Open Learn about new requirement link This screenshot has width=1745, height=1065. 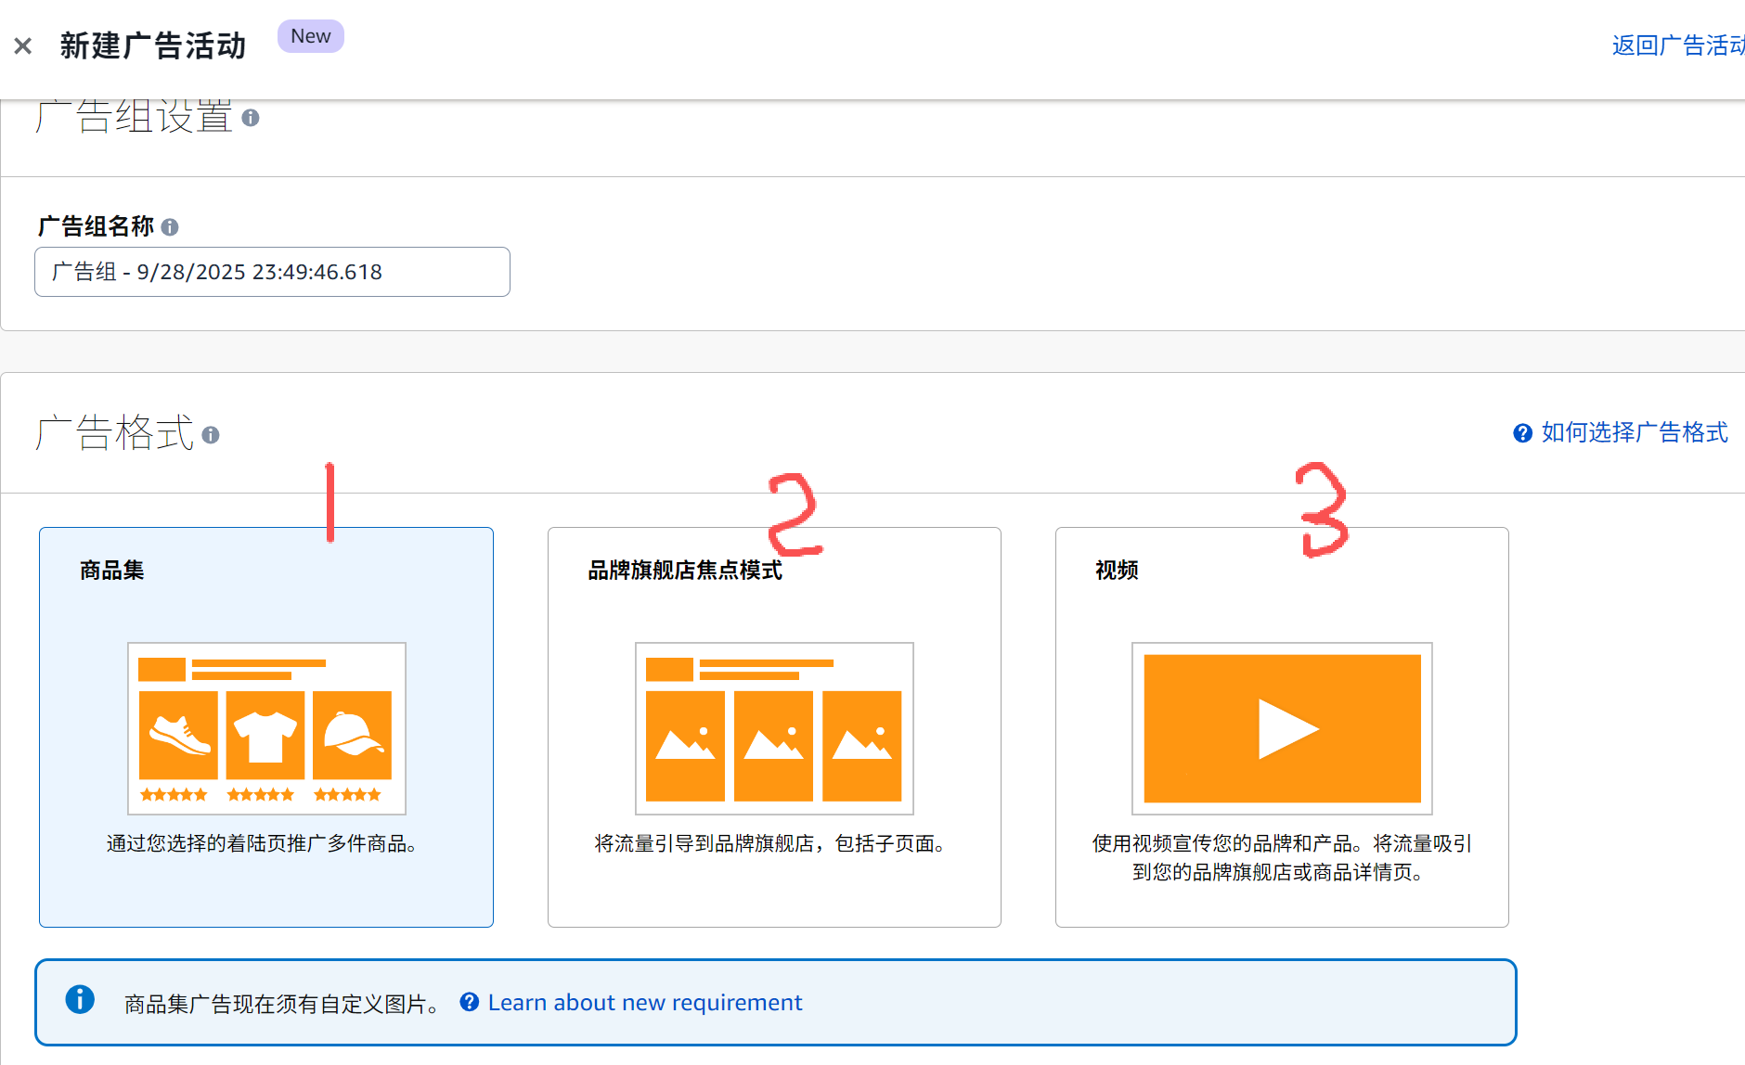[644, 1003]
